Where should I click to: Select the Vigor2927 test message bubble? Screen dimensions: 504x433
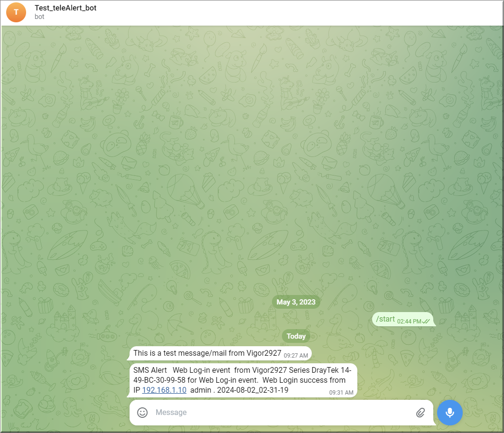click(x=221, y=353)
